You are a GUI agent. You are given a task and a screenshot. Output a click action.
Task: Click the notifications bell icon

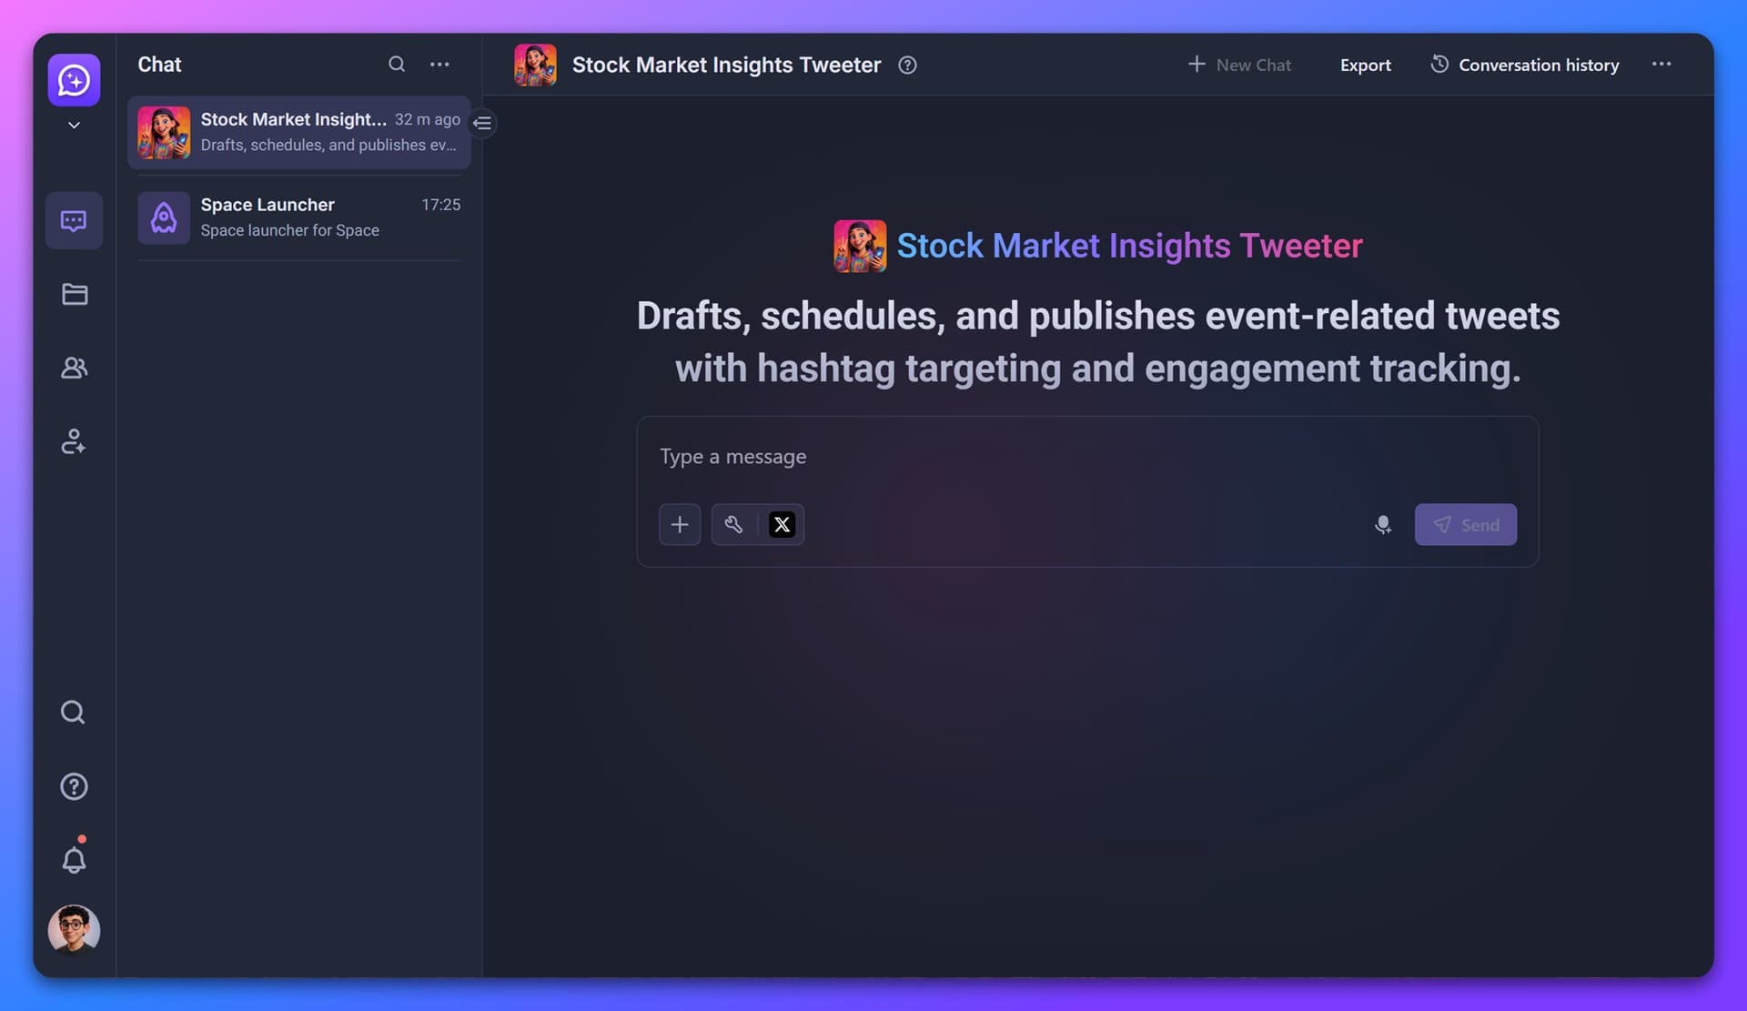pos(74,860)
